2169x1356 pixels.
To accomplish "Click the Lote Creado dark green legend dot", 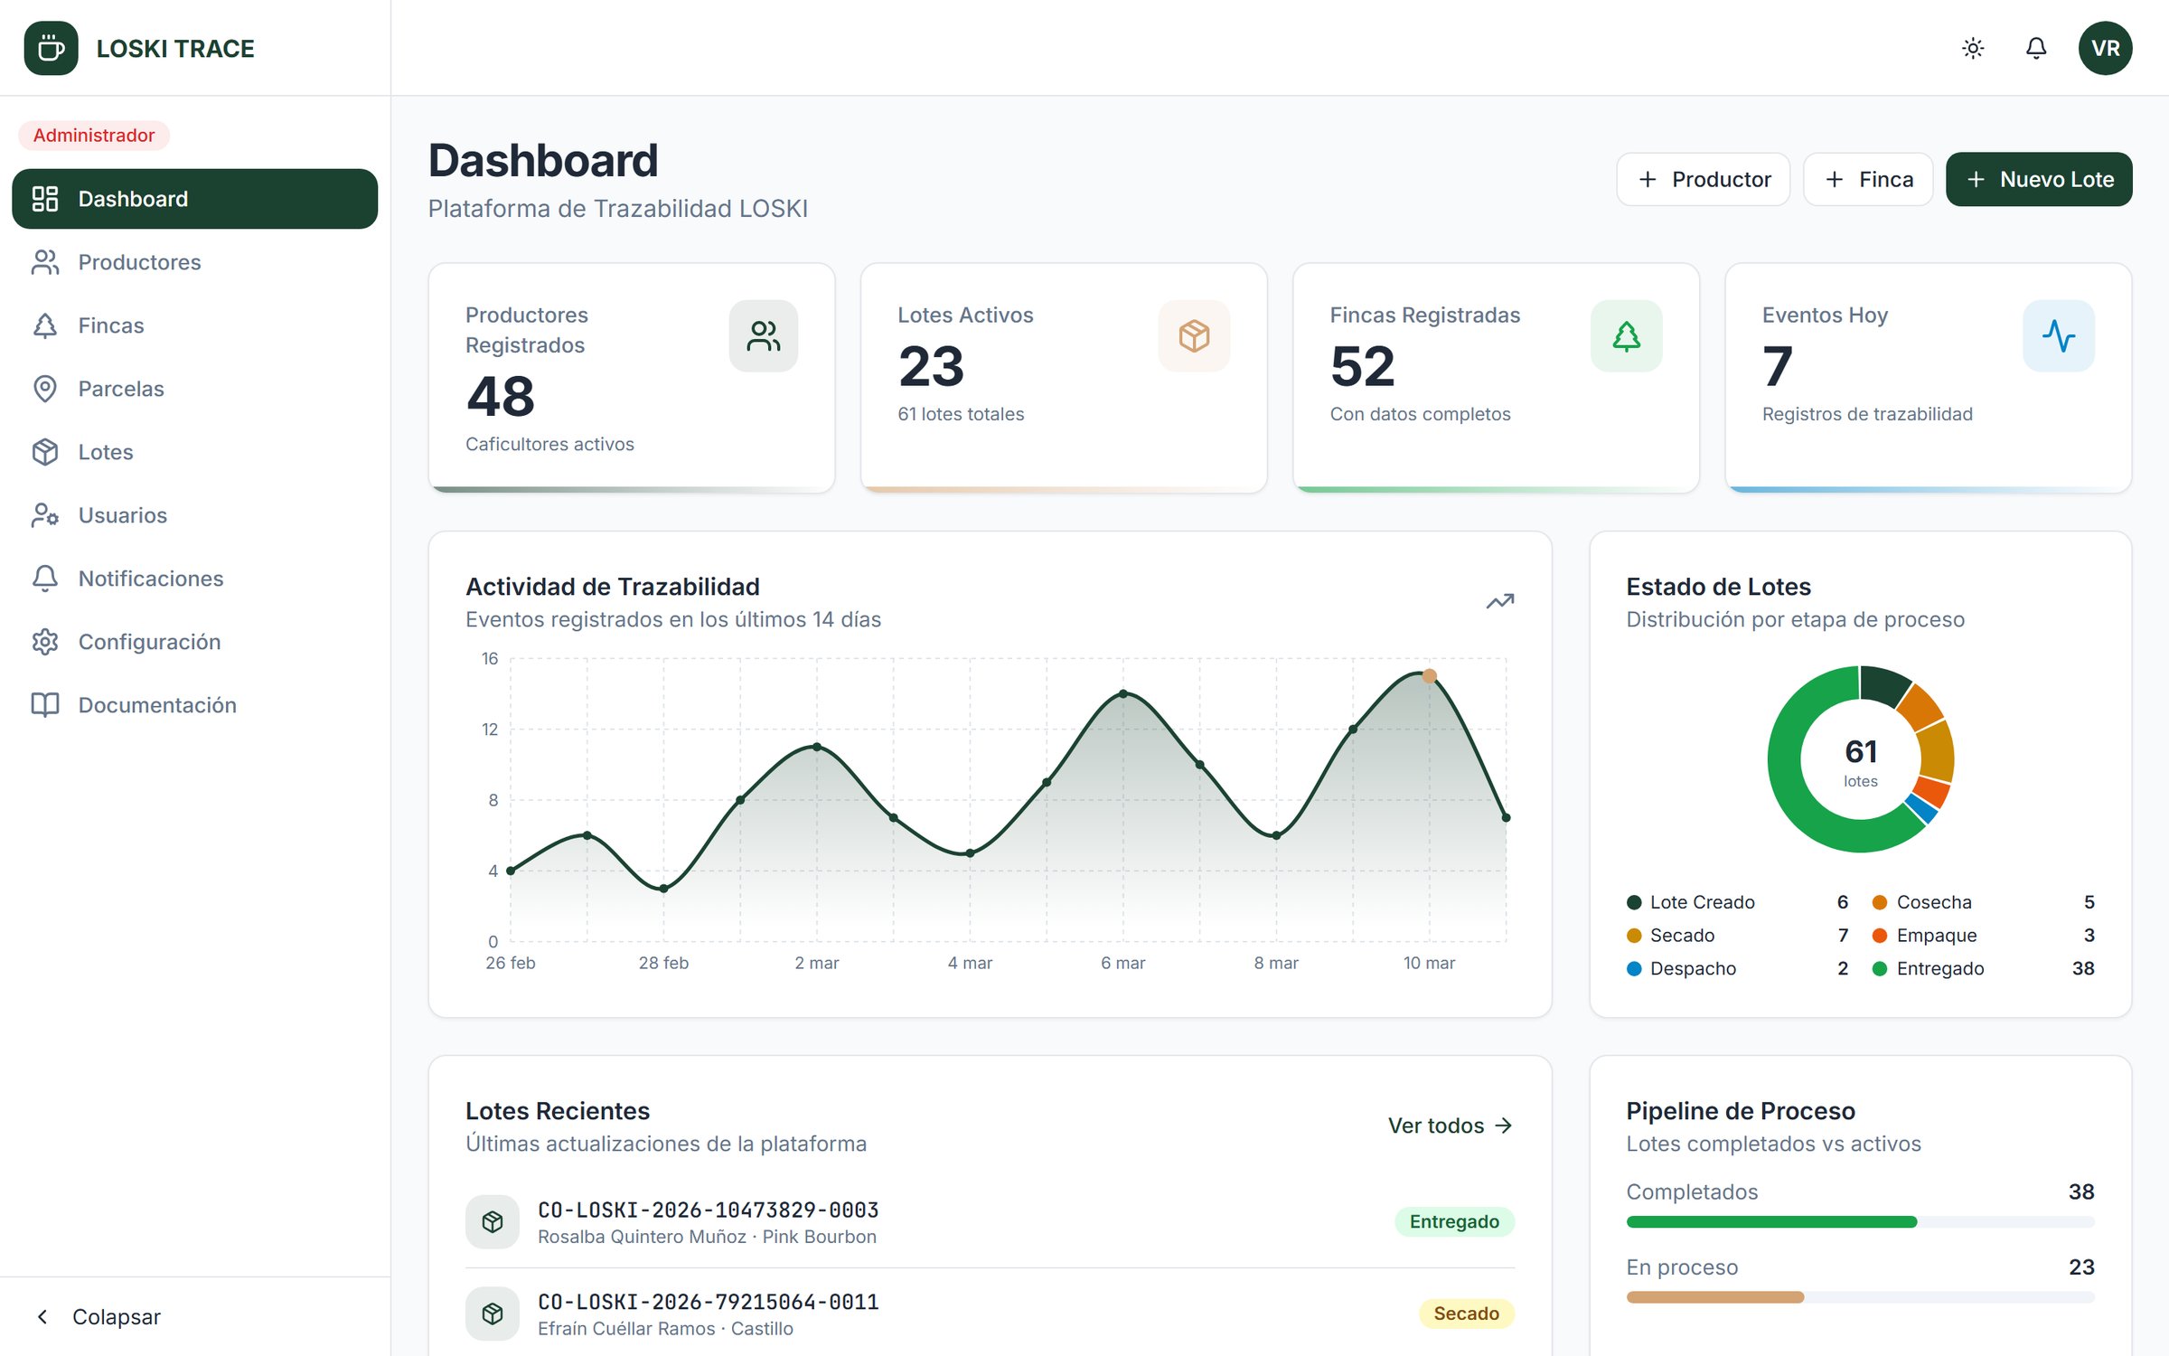I will coord(1634,902).
